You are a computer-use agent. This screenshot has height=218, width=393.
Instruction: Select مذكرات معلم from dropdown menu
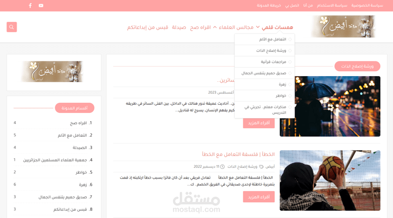pyautogui.click(x=265, y=110)
